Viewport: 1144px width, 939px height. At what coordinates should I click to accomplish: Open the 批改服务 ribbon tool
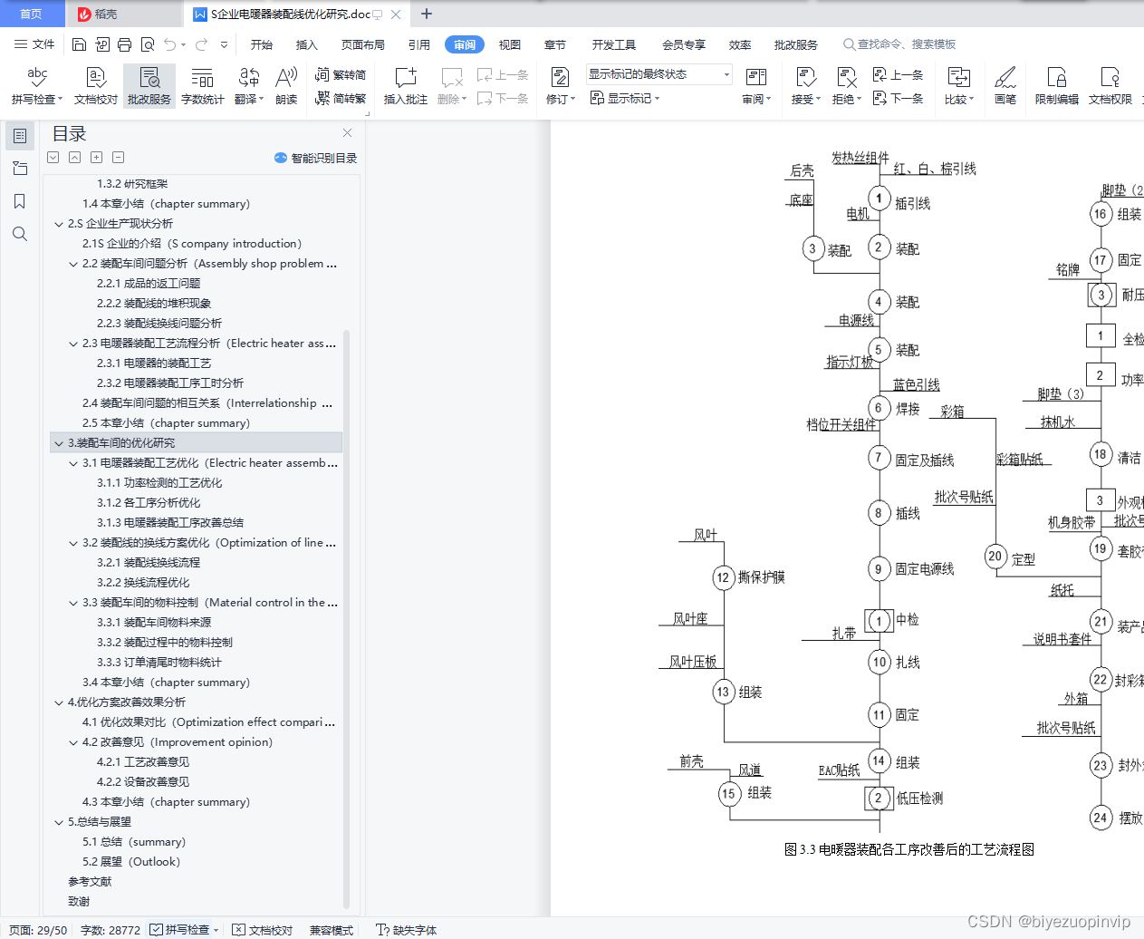pyautogui.click(x=149, y=86)
